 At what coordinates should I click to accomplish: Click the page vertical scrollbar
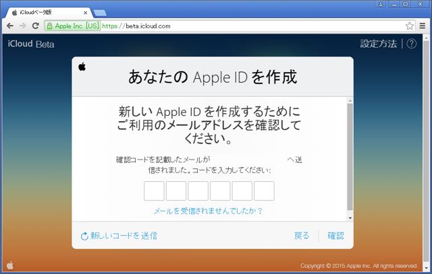point(426,151)
